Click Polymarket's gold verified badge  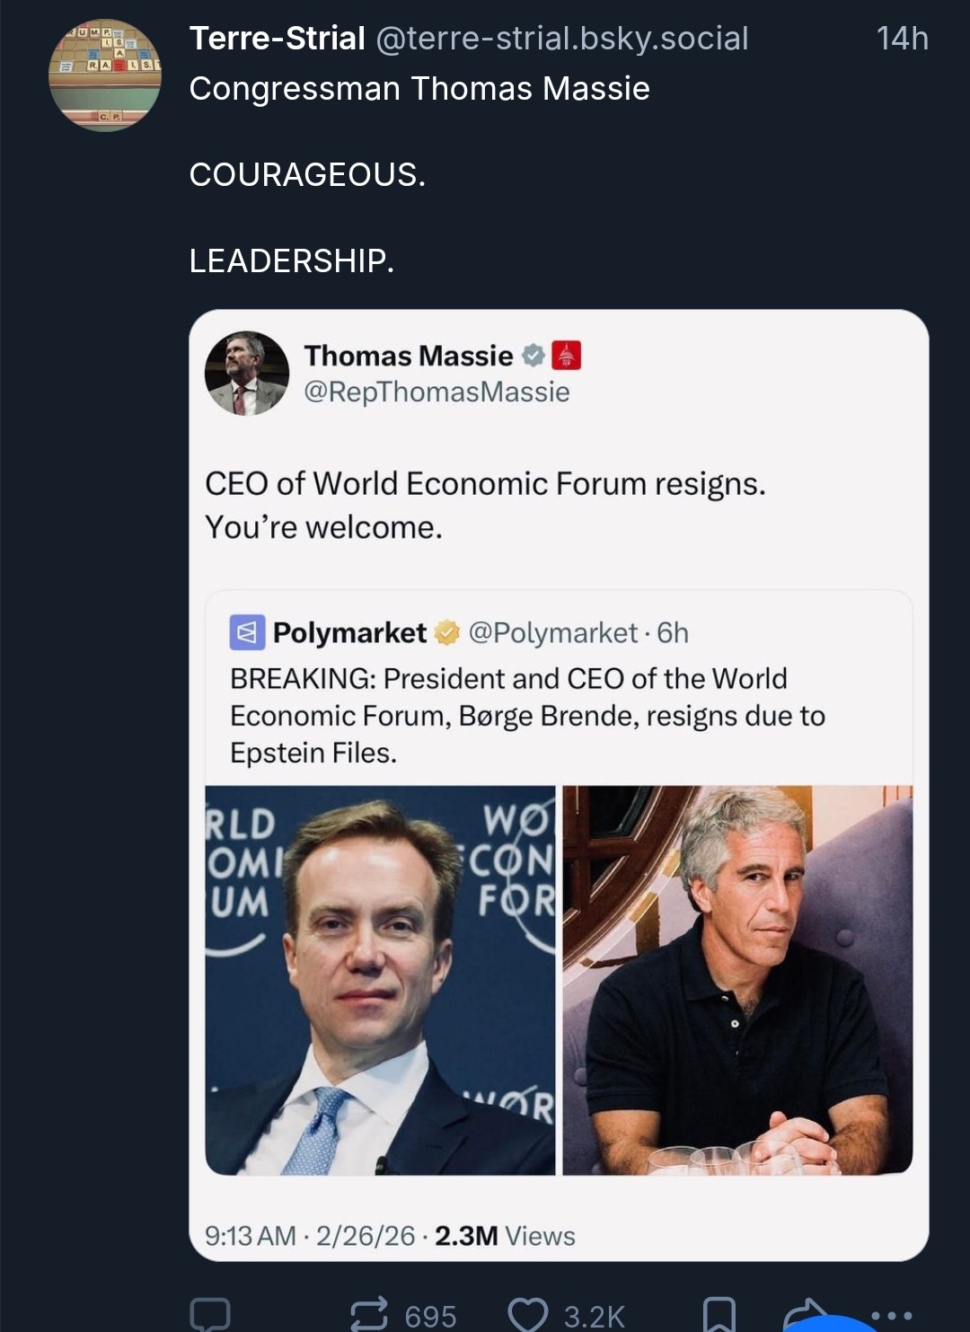[446, 633]
